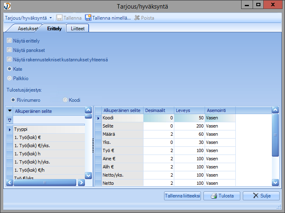
Task: Enable the Näytä erittely checkbox
Action: (x=9, y=41)
